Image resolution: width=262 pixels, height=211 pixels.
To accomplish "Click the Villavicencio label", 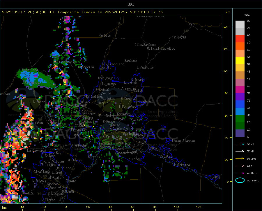I will point(65,62).
